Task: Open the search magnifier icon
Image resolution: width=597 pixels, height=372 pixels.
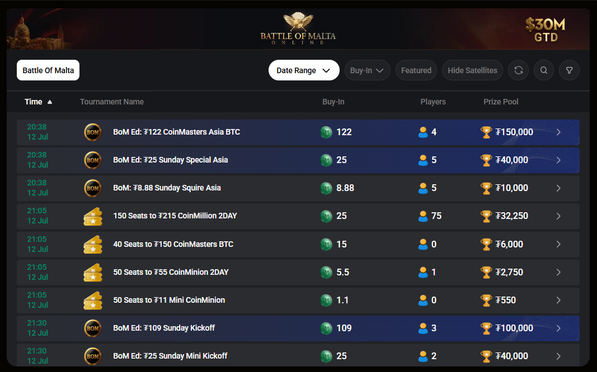Action: [544, 70]
